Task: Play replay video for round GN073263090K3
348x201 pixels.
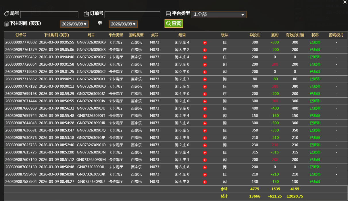Action: pyautogui.click(x=205, y=65)
